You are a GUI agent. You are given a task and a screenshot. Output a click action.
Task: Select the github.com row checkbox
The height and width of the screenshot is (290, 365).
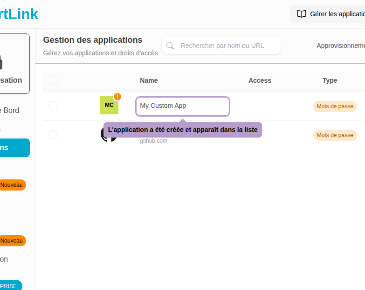click(x=53, y=135)
